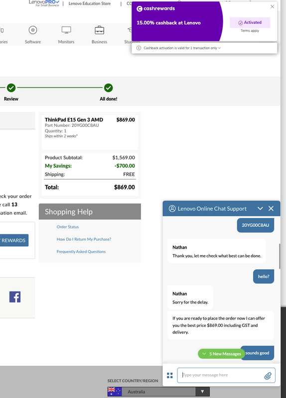Expand the cashback activation validity details

(219, 48)
